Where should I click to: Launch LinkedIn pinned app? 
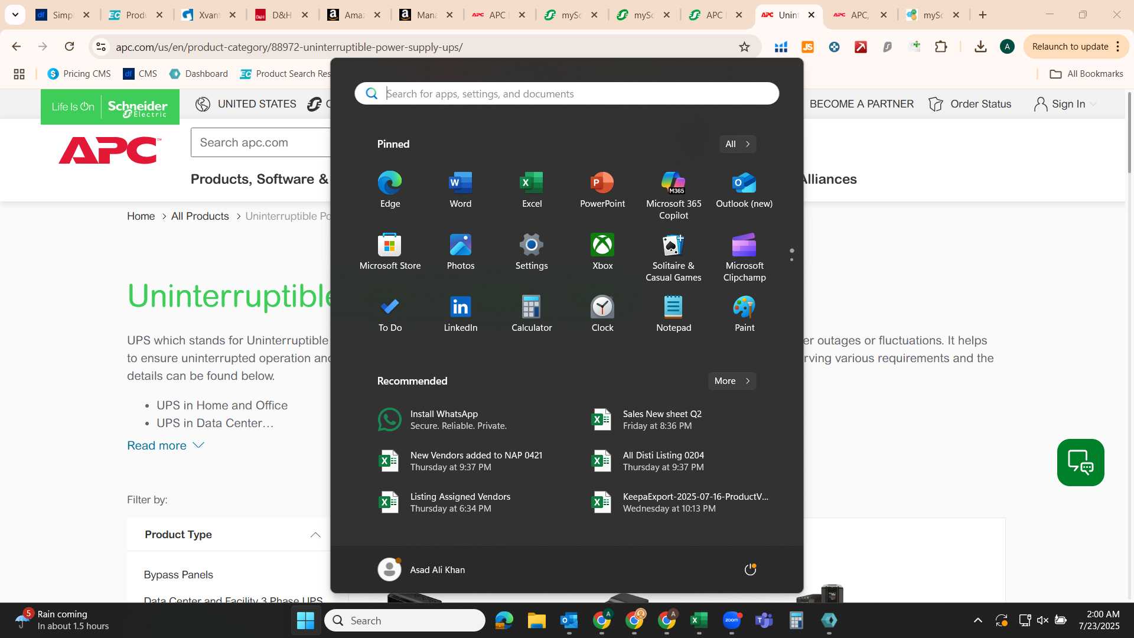461,314
